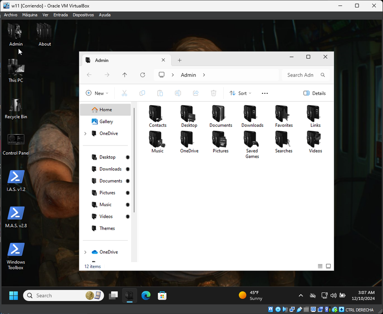Image resolution: width=383 pixels, height=314 pixels.
Task: Select the M.A.S. v2.8 desktop shortcut
Action: [x=16, y=217]
